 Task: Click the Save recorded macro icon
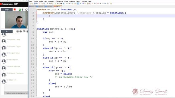click(107, 4)
